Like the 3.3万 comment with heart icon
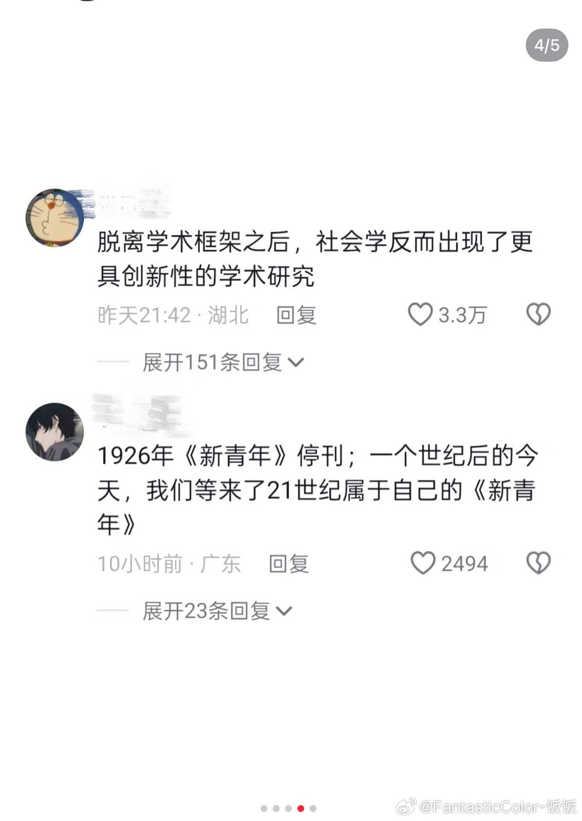The height and width of the screenshot is (821, 582). (420, 314)
